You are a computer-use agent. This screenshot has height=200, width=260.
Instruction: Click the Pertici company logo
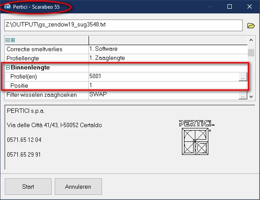[197, 138]
